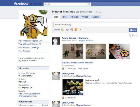The width and height of the screenshot is (140, 107).
Task: Attach music with the orange note icon
Action: [76, 30]
